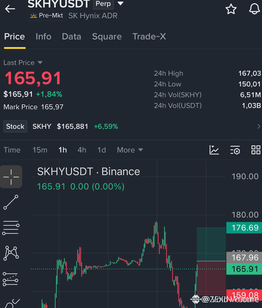Screen dimensions: 262x308
Task: Select the 15m chart interval
Action: coord(40,150)
